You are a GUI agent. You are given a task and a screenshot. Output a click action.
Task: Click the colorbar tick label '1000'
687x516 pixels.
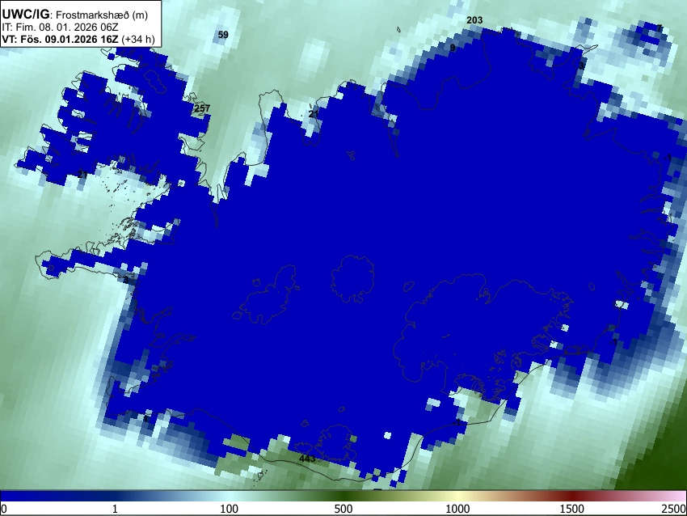click(457, 509)
